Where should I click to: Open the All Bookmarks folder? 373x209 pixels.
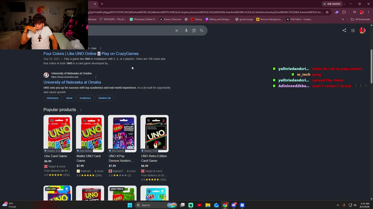pos(360,19)
